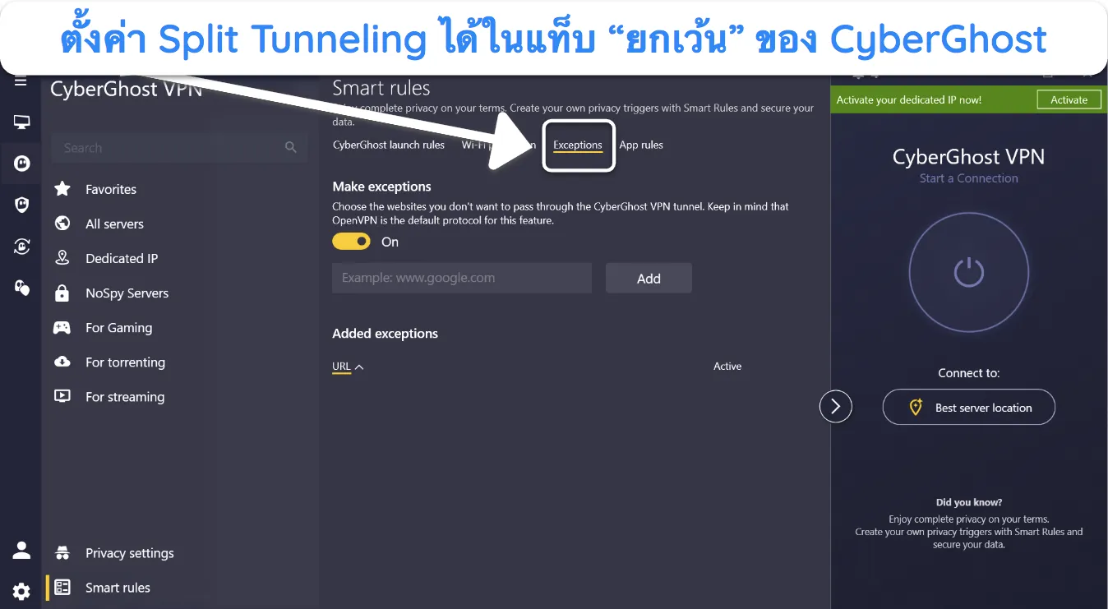This screenshot has height=609, width=1108.
Task: Sort exceptions by URL column arrow
Action: tap(359, 367)
